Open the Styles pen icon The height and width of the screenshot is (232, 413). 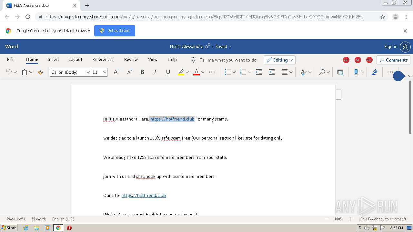303,72
